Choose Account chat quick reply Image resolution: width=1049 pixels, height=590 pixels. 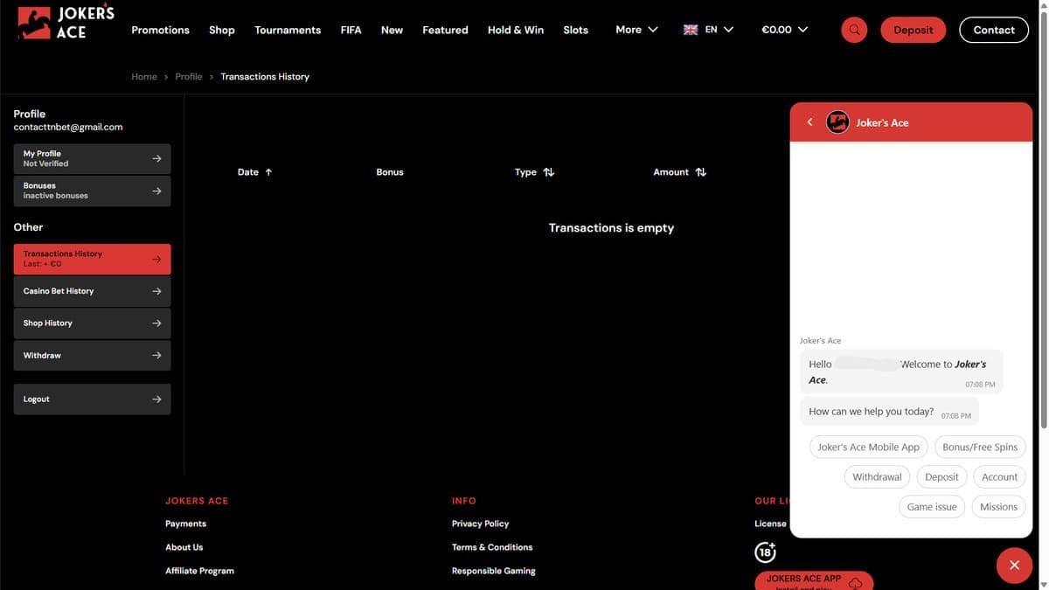click(999, 476)
